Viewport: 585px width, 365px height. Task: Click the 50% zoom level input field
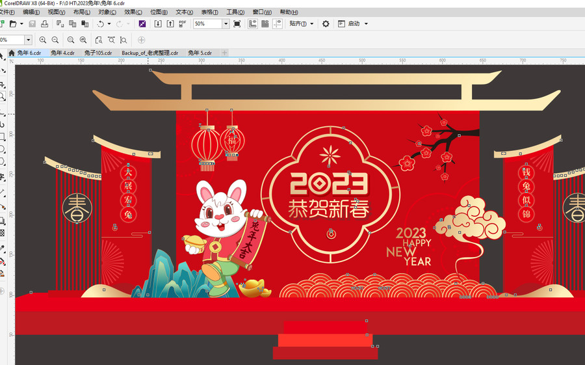pyautogui.click(x=208, y=24)
